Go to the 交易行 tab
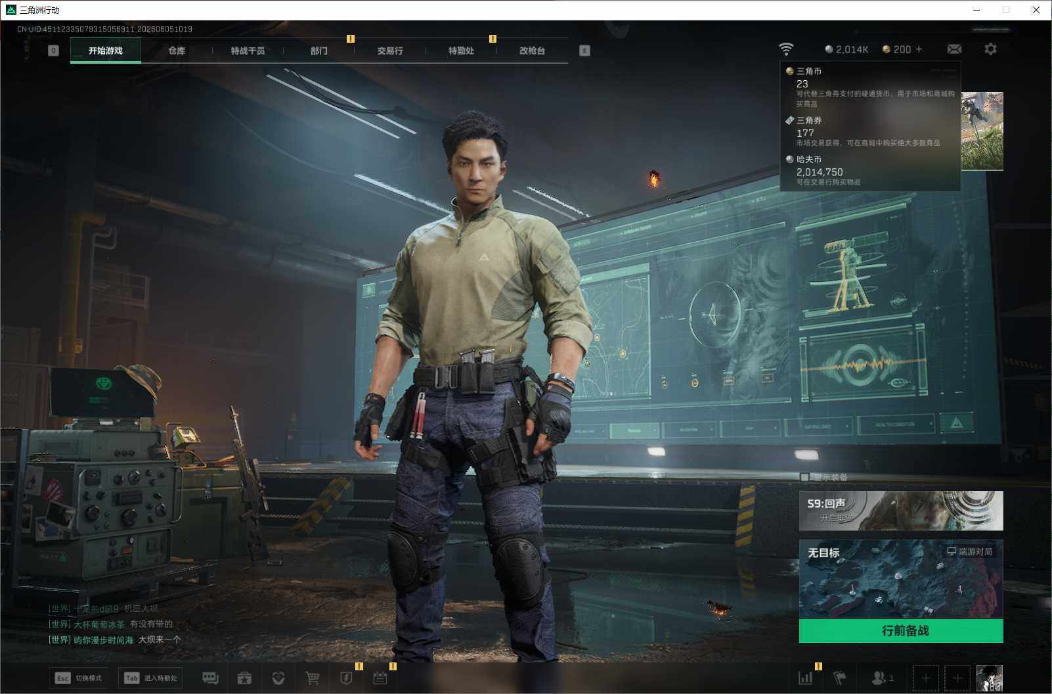 (390, 51)
